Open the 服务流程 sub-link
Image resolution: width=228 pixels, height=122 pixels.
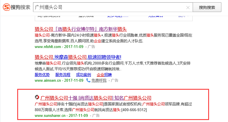click(x=63, y=75)
